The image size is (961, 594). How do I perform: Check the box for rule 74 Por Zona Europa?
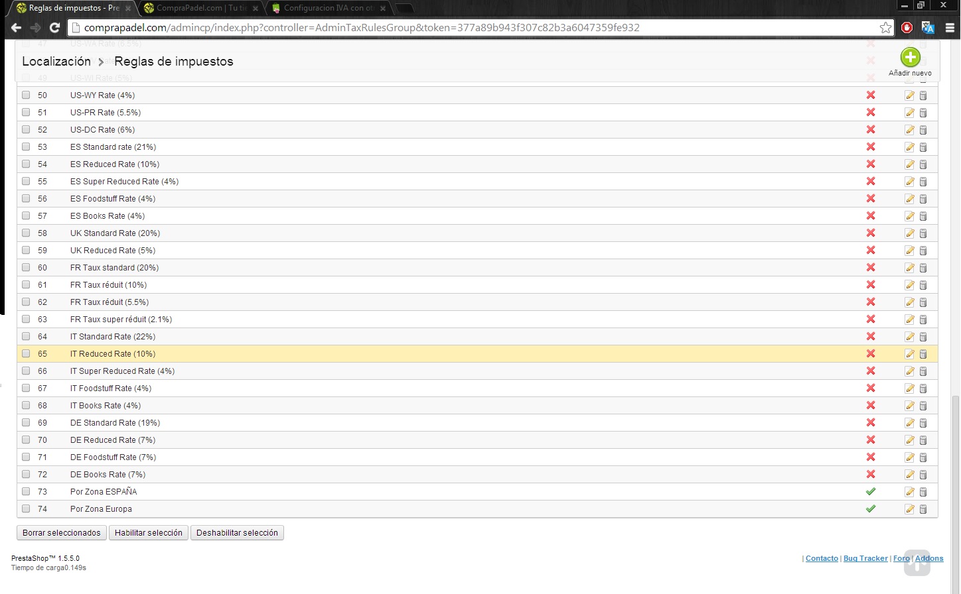click(x=26, y=508)
